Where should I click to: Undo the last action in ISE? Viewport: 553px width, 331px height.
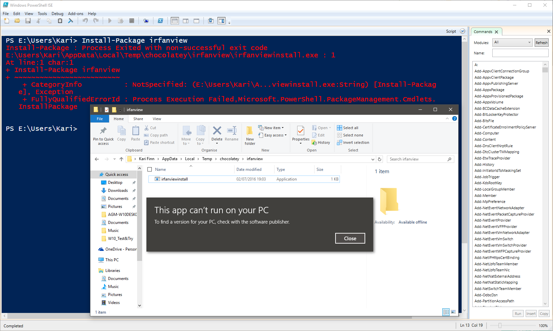(x=85, y=21)
